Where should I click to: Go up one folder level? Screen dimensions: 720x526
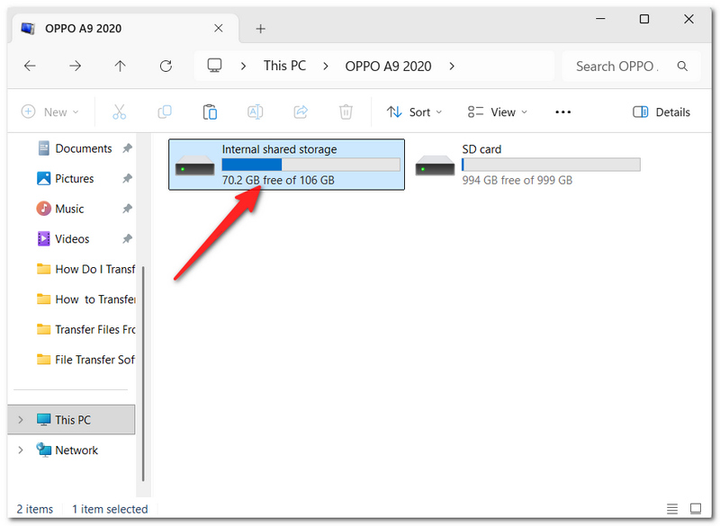[x=120, y=66]
